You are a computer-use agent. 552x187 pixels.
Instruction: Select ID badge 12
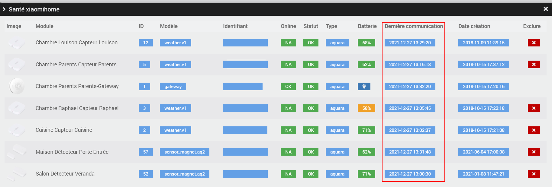click(x=146, y=43)
